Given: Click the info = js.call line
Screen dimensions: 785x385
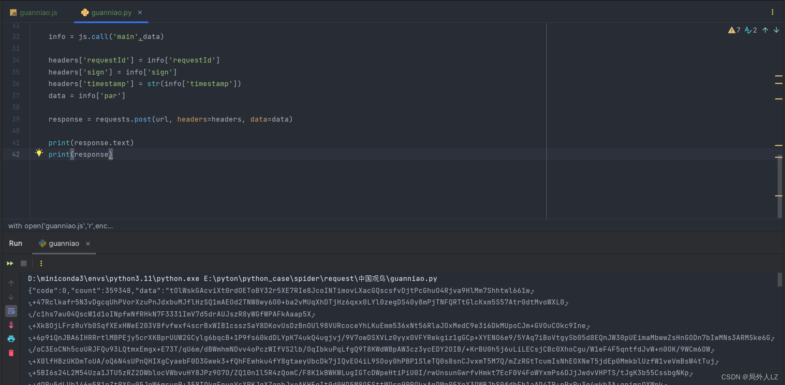Looking at the screenshot, I should (x=106, y=36).
